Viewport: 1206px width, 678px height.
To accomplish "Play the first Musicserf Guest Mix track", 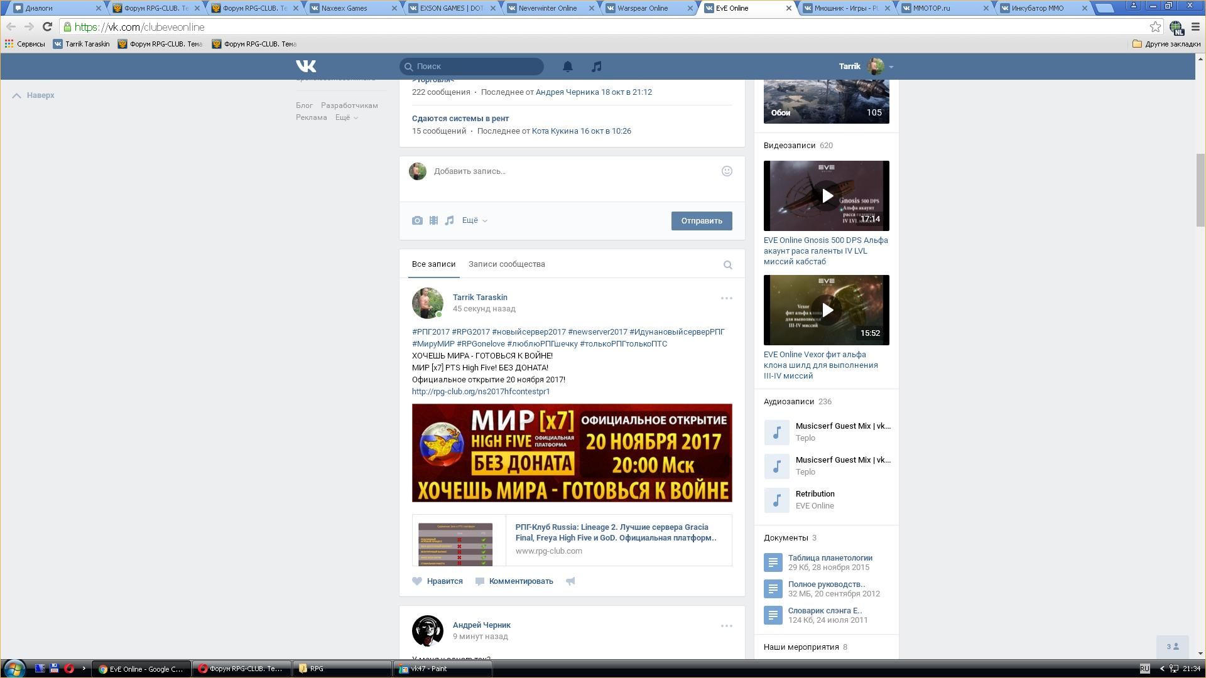I will [x=776, y=433].
